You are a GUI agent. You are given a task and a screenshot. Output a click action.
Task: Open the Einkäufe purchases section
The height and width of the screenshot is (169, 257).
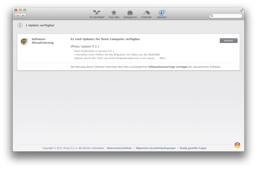coord(146,14)
